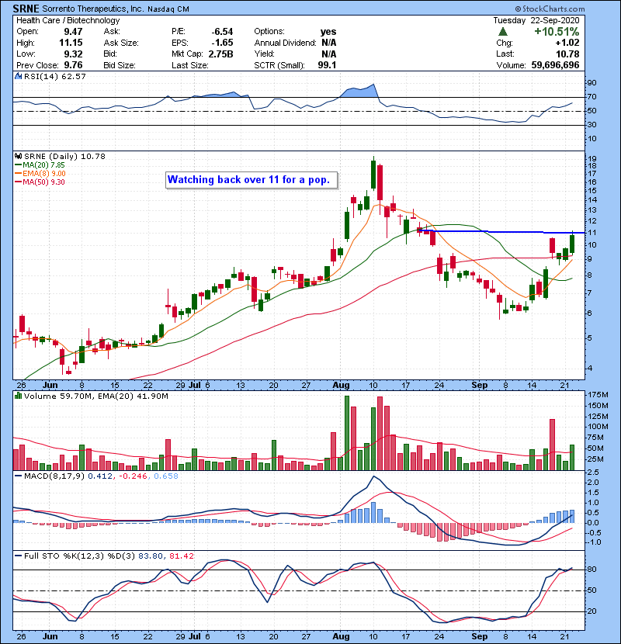The width and height of the screenshot is (621, 644).
Task: Click the +10.51% percent change value
Action: [557, 32]
